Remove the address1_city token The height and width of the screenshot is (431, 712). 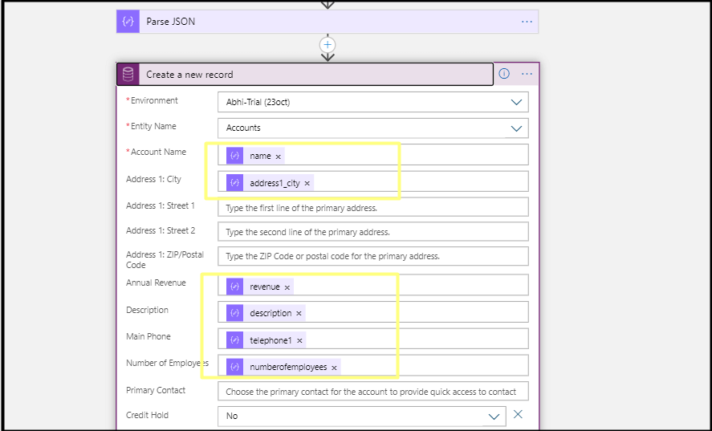click(x=307, y=184)
